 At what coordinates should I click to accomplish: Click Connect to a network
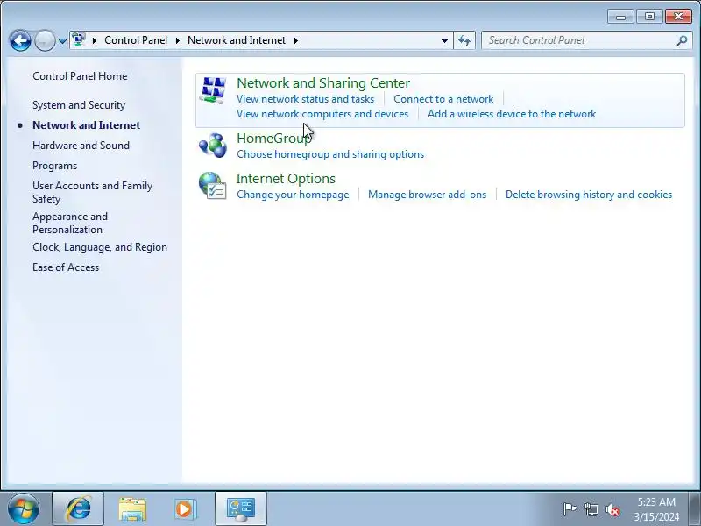pyautogui.click(x=443, y=99)
